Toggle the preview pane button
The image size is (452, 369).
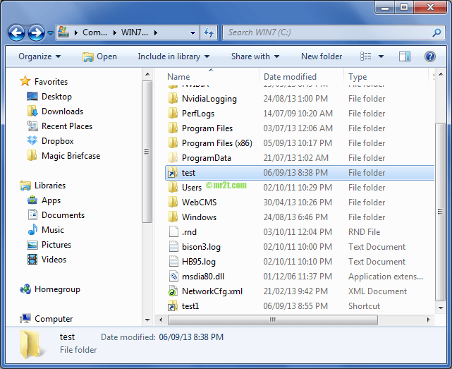405,56
